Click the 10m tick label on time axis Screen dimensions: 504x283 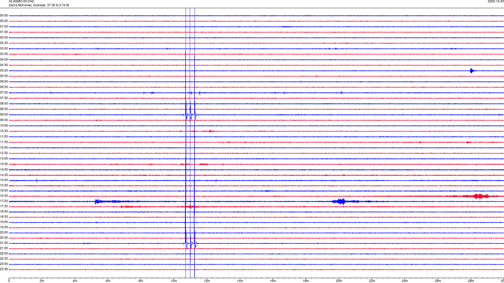pyautogui.click(x=174, y=281)
